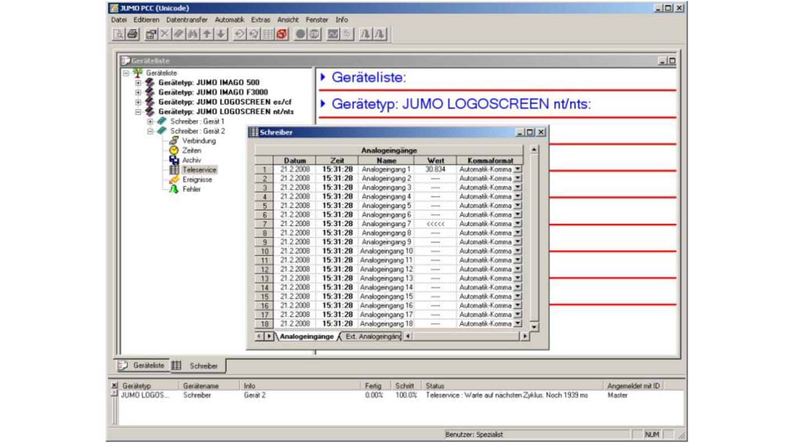Open Kommaformat dropdown for Analogeingang 12
794x446 pixels.
pyautogui.click(x=518, y=269)
